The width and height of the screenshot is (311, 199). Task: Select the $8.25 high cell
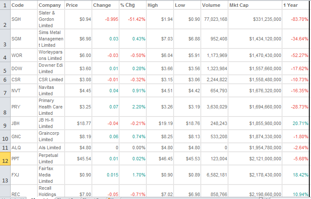point(160,136)
